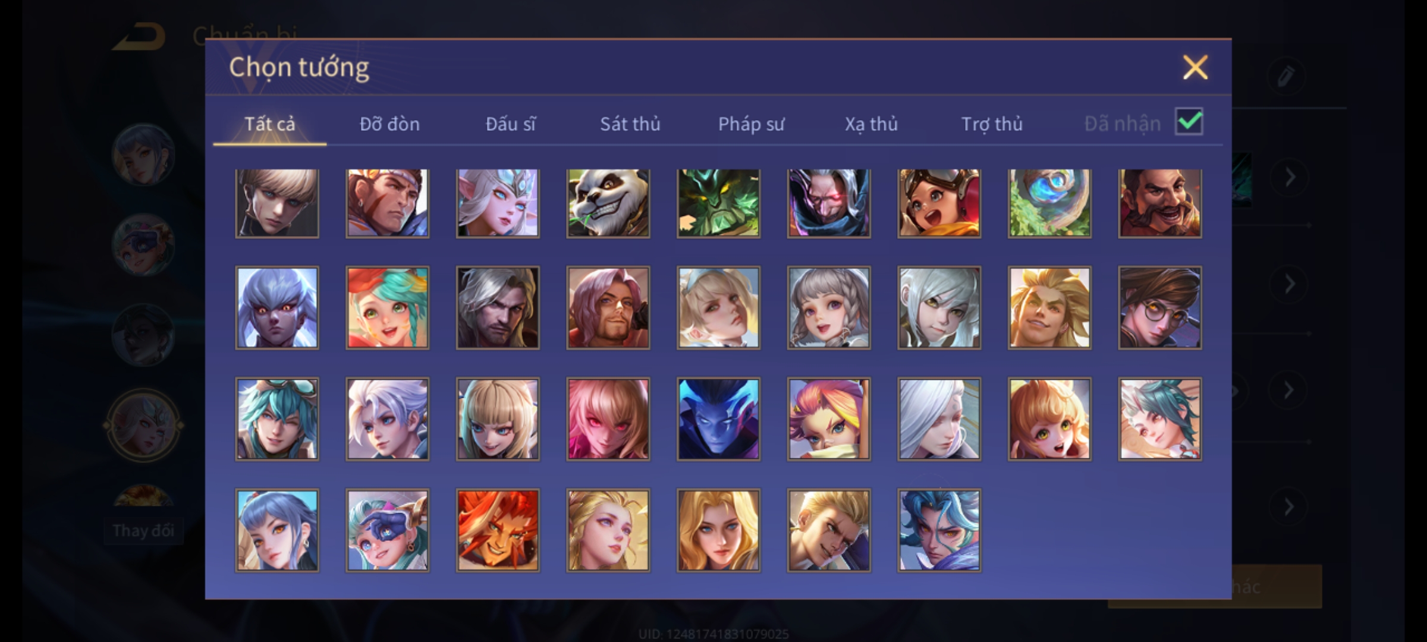This screenshot has width=1427, height=642.
Task: Pick the green tree-monster hero portrait
Action: (x=718, y=203)
